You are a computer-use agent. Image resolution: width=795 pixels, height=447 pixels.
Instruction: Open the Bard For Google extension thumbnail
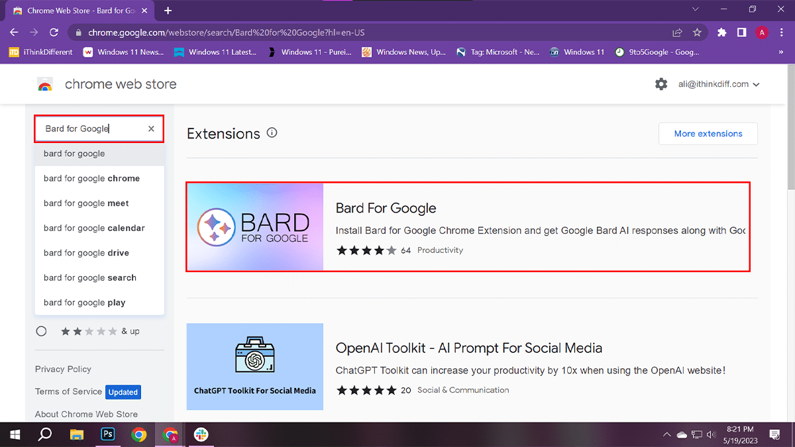[255, 227]
